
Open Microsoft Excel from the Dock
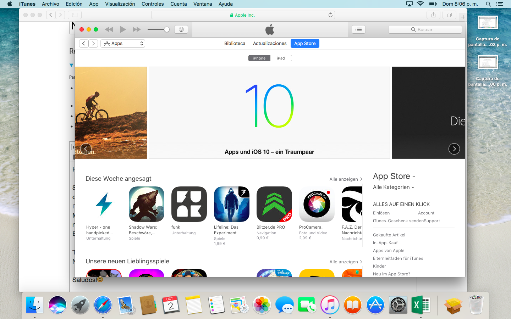click(x=421, y=305)
